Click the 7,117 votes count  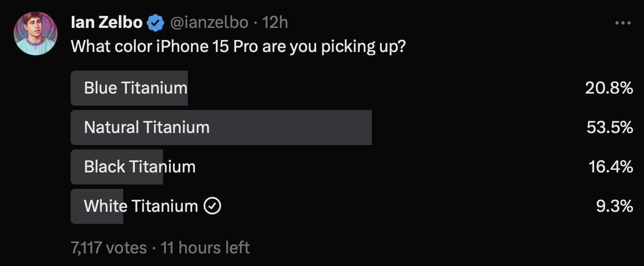pos(109,247)
